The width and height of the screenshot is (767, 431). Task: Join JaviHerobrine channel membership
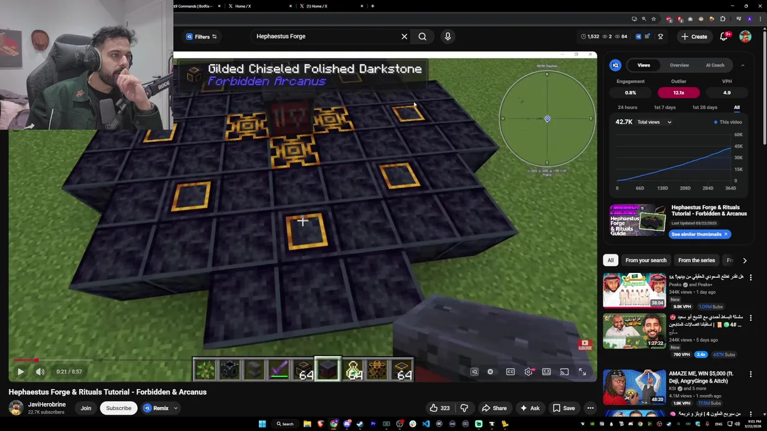(86, 408)
